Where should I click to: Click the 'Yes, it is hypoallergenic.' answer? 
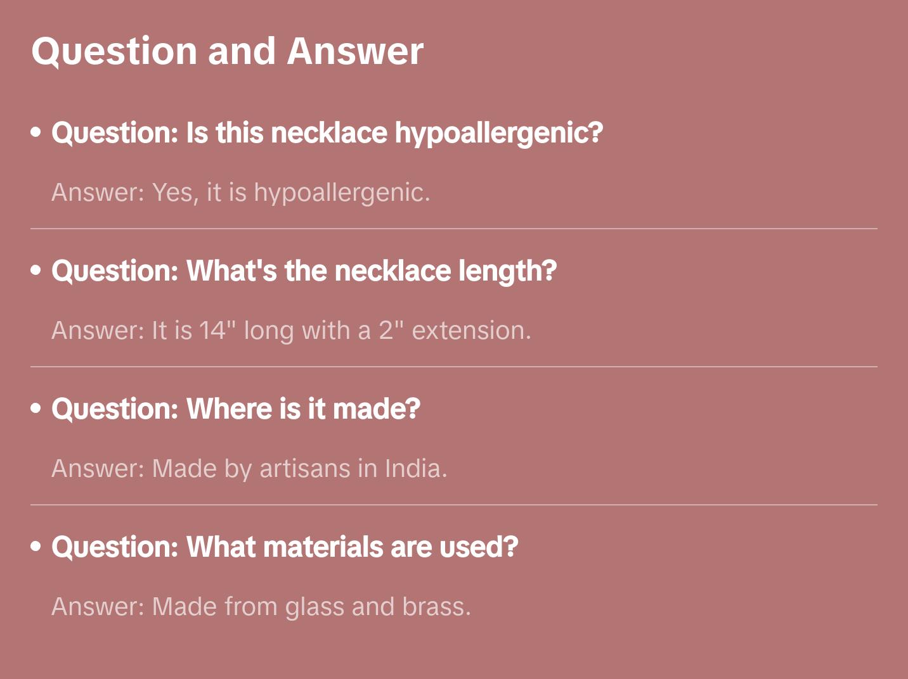tap(241, 193)
